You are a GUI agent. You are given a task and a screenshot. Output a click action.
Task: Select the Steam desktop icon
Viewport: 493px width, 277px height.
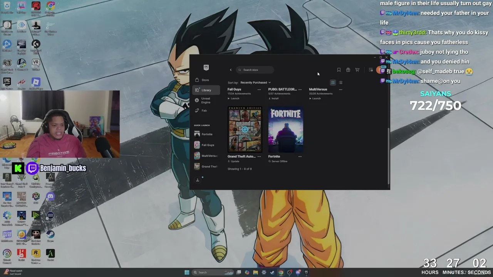(50, 236)
